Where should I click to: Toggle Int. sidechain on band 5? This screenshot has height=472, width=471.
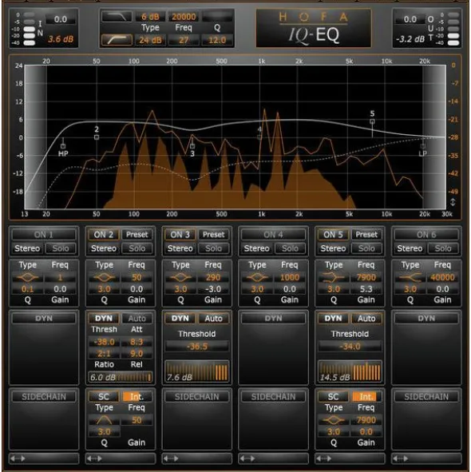pos(366,396)
